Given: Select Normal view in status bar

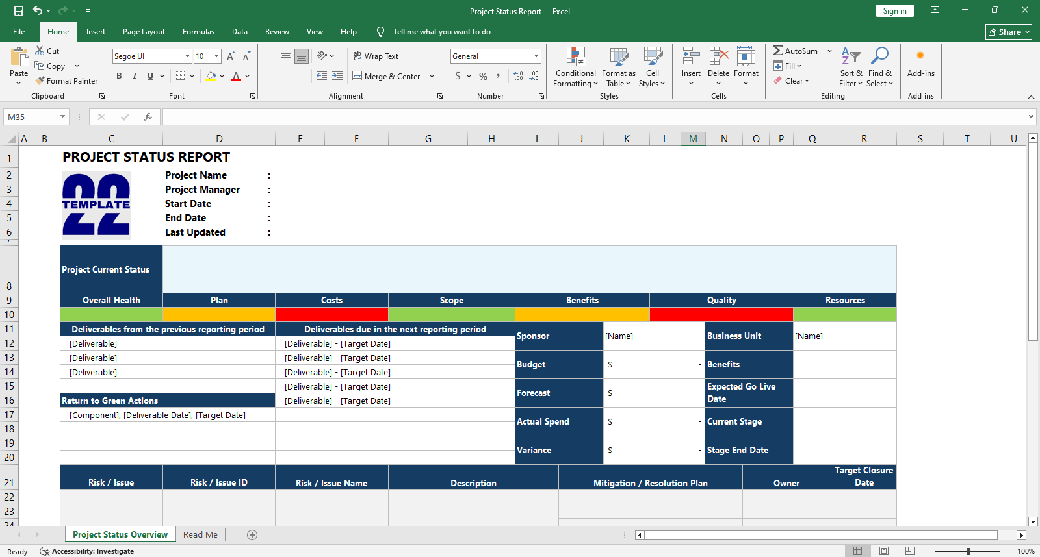Looking at the screenshot, I should [x=858, y=551].
